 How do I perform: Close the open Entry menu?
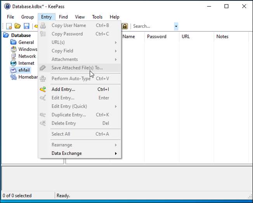tap(46, 17)
